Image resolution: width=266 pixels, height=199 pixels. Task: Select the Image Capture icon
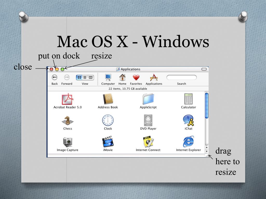click(68, 142)
